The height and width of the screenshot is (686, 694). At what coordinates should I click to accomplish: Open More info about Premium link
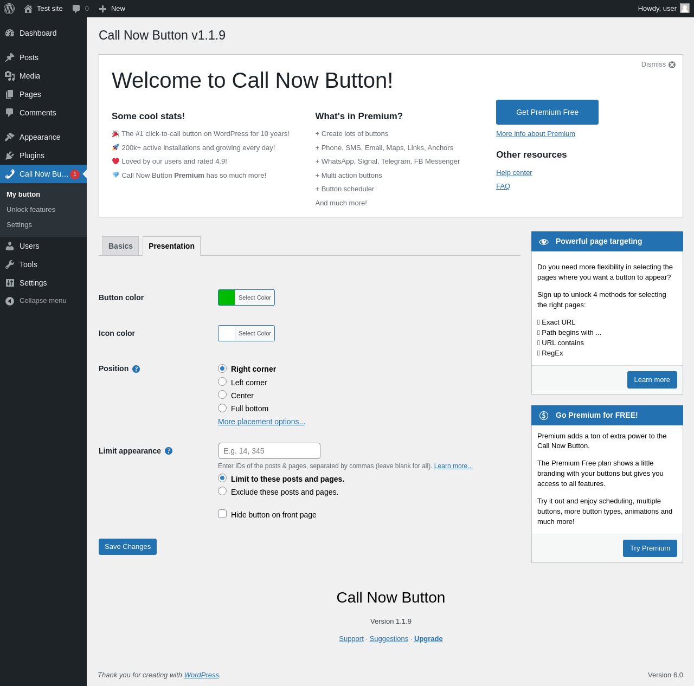[x=536, y=134]
